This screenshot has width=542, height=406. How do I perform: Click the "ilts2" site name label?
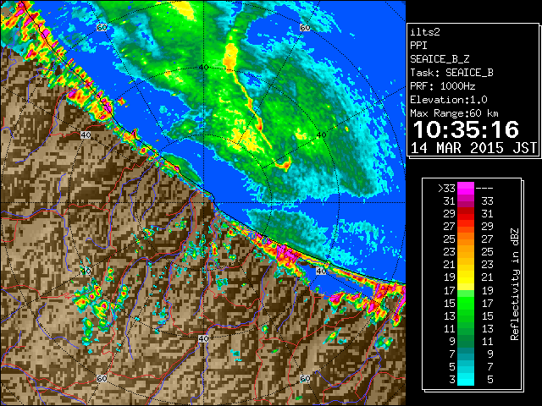tap(425, 32)
